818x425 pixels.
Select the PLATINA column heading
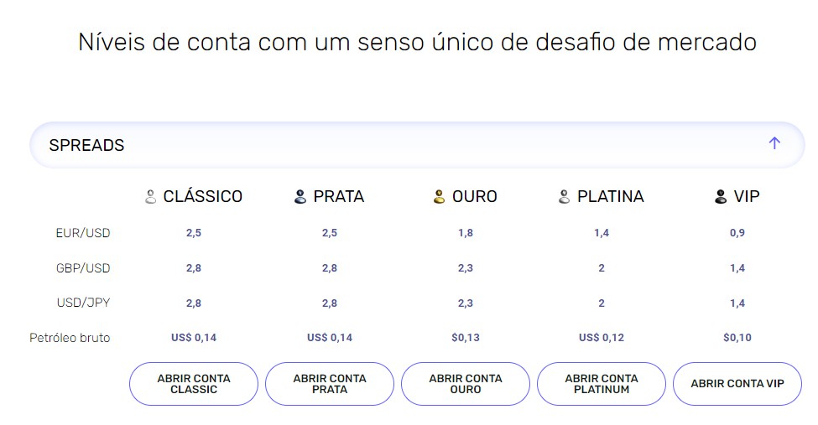coord(611,197)
